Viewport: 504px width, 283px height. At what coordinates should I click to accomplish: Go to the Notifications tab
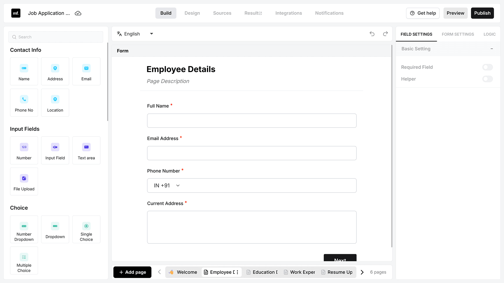pos(329,13)
